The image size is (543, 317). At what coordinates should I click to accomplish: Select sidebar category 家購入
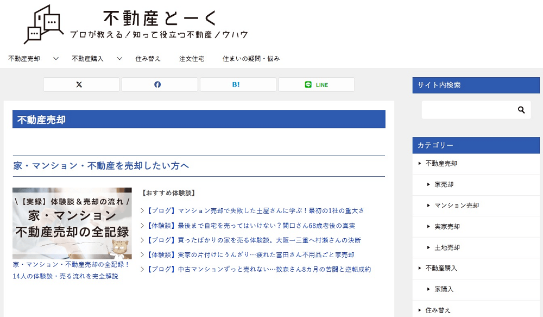pyautogui.click(x=444, y=289)
